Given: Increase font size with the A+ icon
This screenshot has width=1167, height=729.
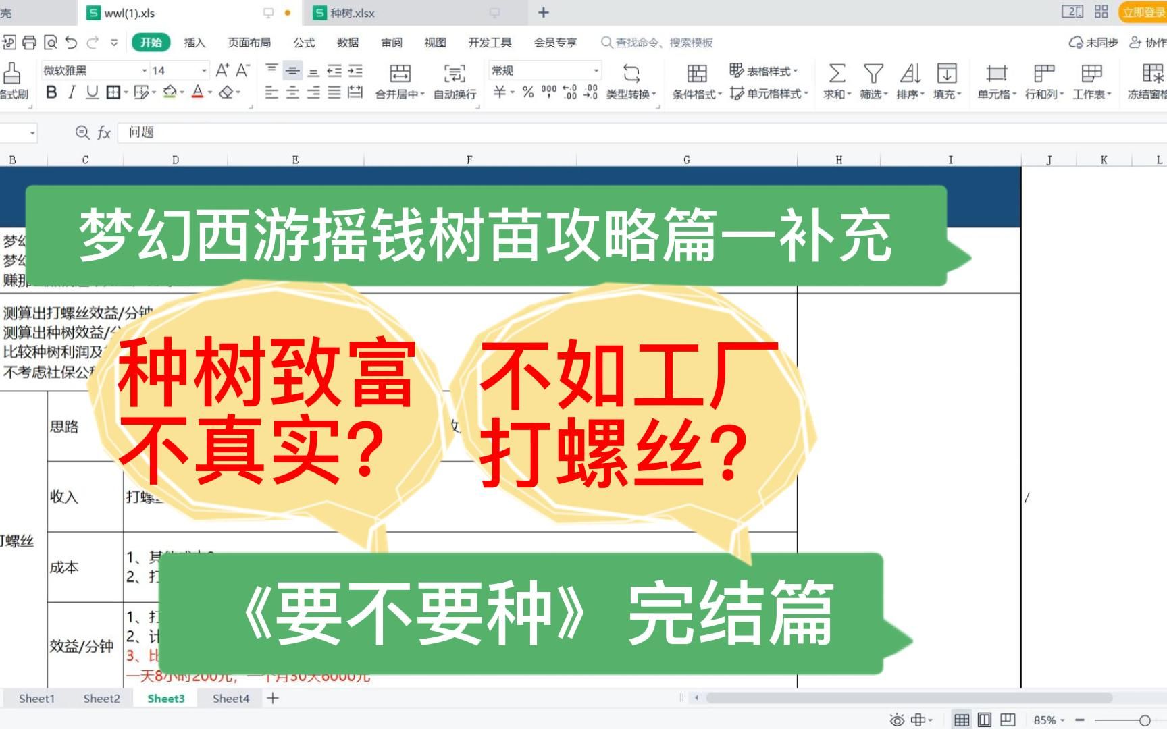Looking at the screenshot, I should [x=222, y=70].
